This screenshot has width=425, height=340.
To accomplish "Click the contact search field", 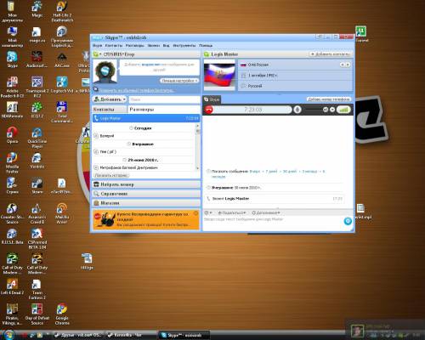I will [x=164, y=99].
